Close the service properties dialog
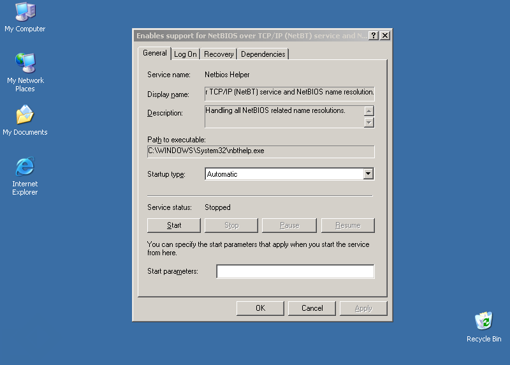510x365 pixels. (x=385, y=36)
